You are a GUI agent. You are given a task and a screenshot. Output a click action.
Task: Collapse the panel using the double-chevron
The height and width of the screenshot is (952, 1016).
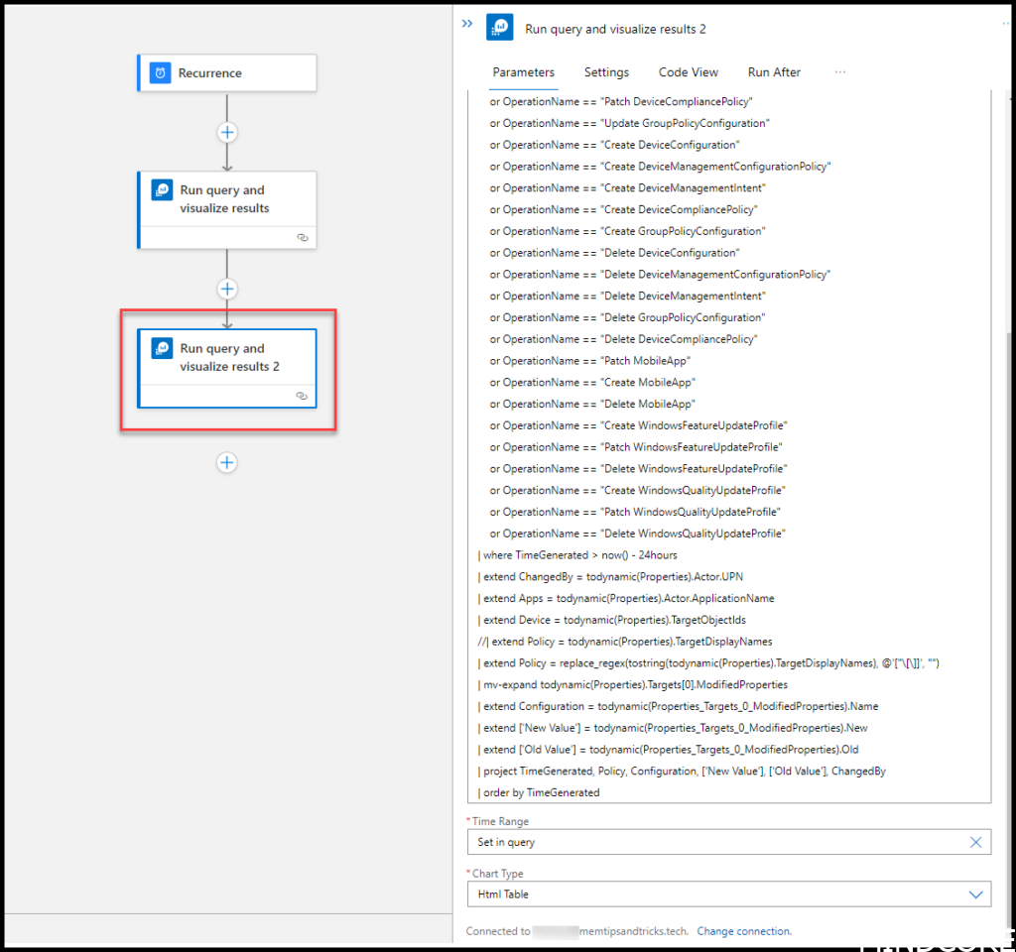pyautogui.click(x=466, y=24)
